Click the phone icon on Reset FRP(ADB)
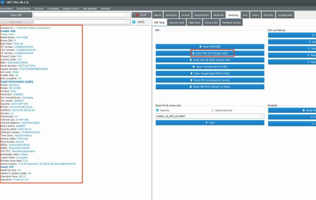The width and height of the screenshot is (316, 200). [200, 47]
